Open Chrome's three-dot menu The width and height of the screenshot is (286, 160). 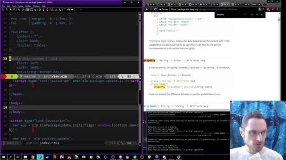277,9
